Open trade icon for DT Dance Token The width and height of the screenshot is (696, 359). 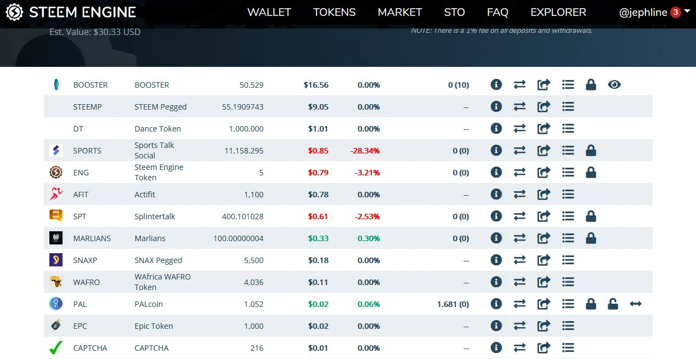519,128
